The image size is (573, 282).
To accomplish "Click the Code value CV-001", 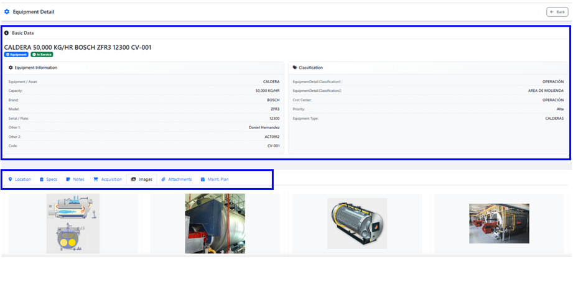I will click(273, 146).
